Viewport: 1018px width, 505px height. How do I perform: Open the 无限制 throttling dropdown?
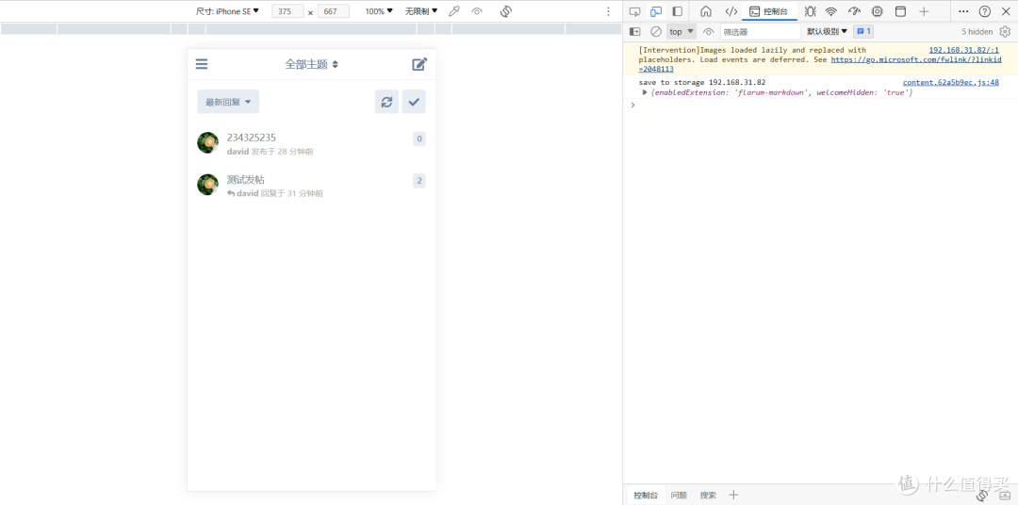coord(421,11)
